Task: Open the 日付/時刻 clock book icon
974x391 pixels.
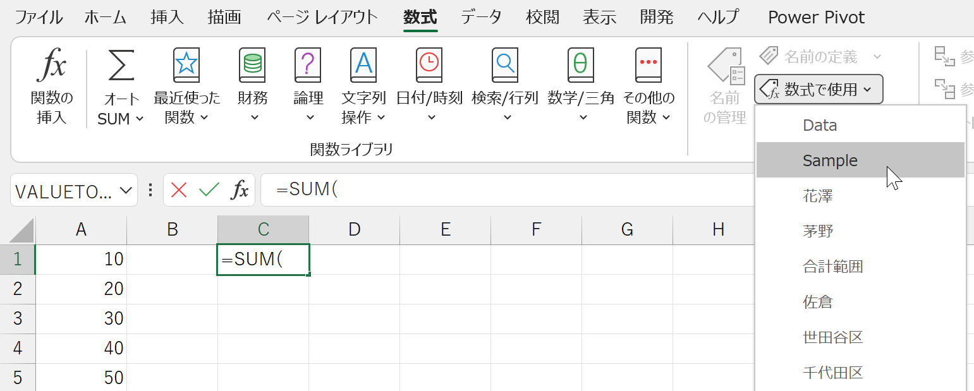Action: [x=429, y=66]
